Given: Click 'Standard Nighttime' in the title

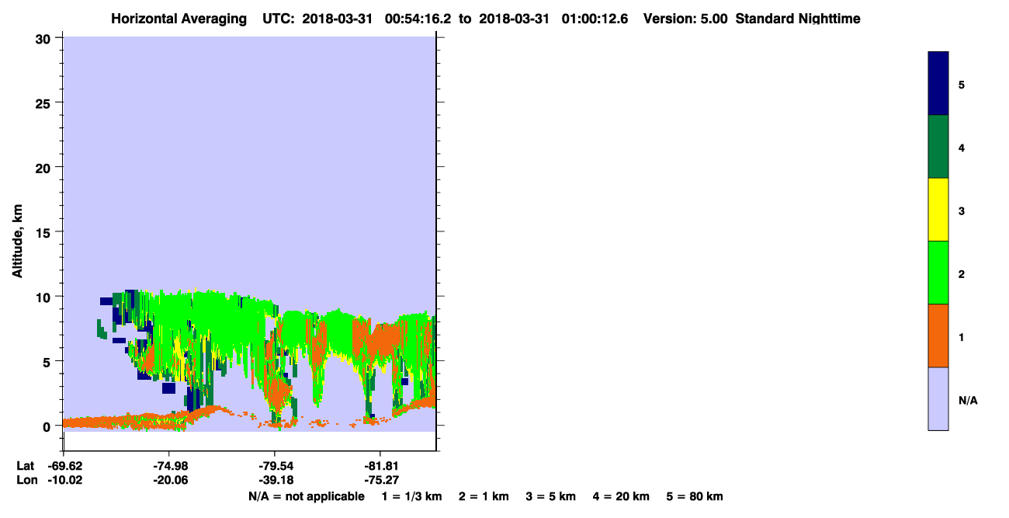Looking at the screenshot, I should pos(797,19).
